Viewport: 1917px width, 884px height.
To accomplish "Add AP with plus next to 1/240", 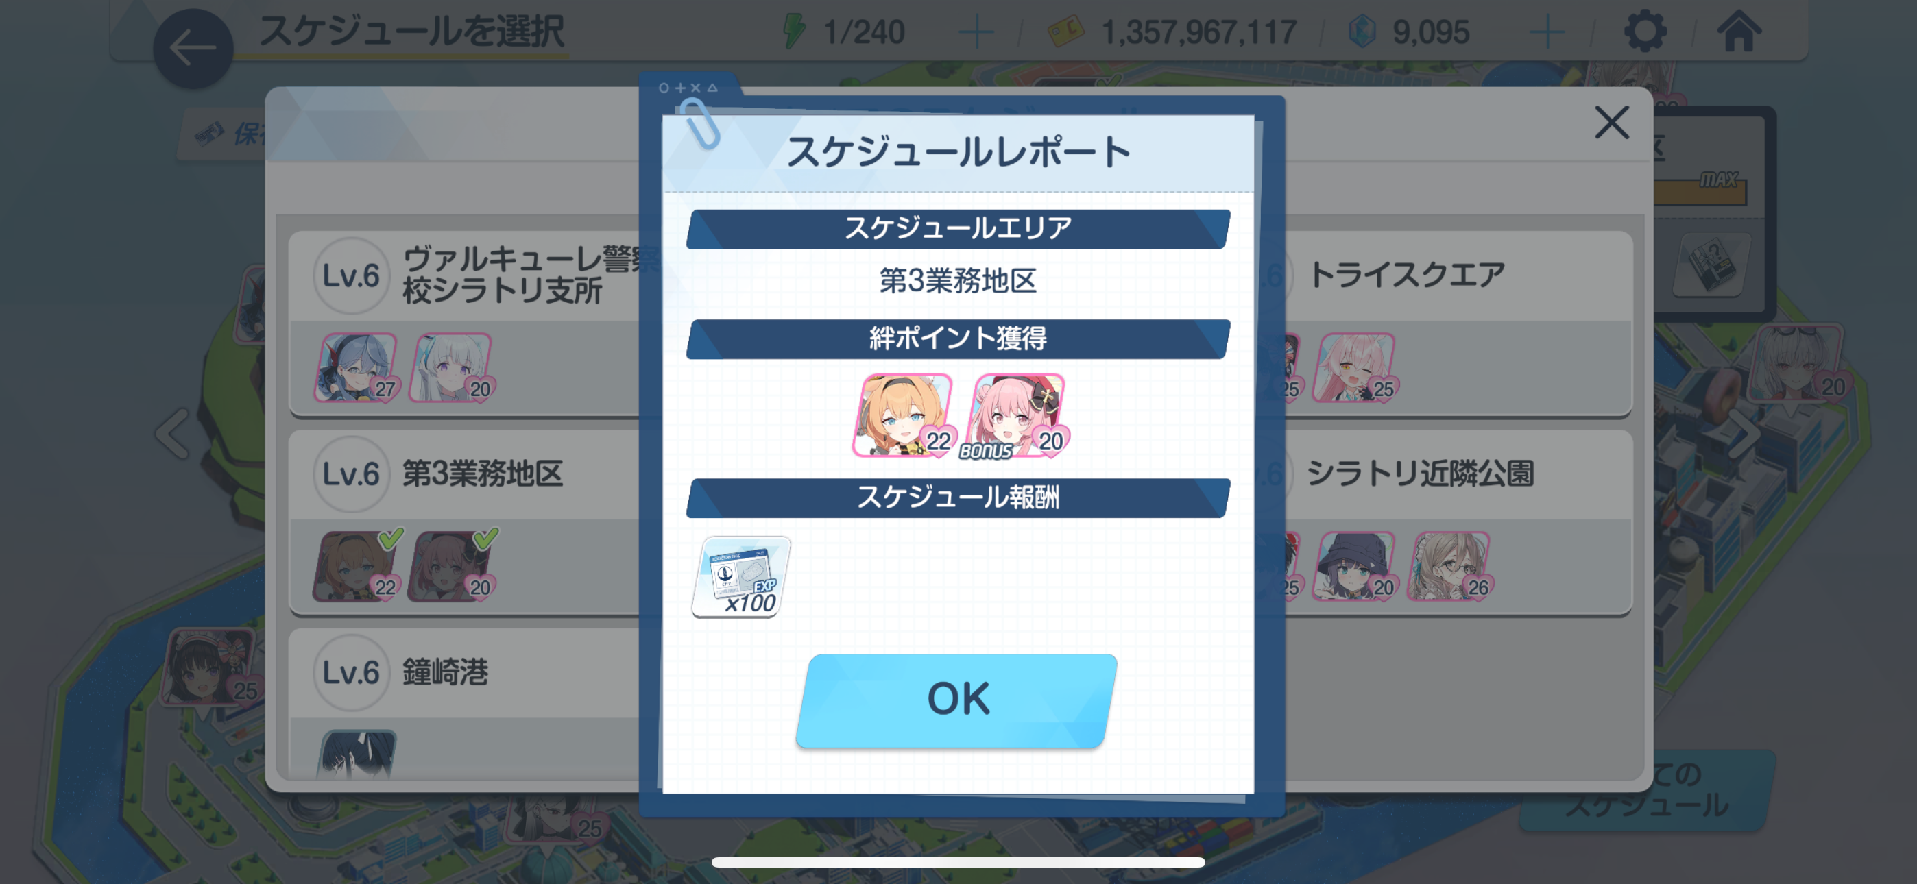I will (x=976, y=33).
